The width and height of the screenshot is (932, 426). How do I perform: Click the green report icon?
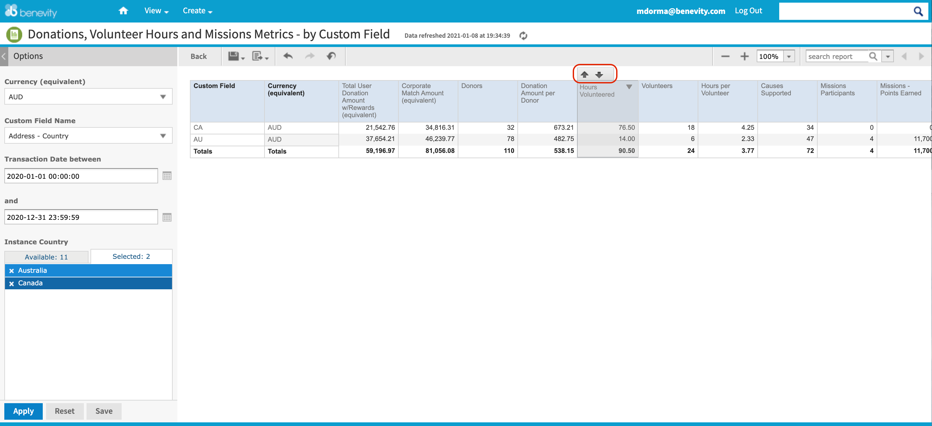coord(14,34)
